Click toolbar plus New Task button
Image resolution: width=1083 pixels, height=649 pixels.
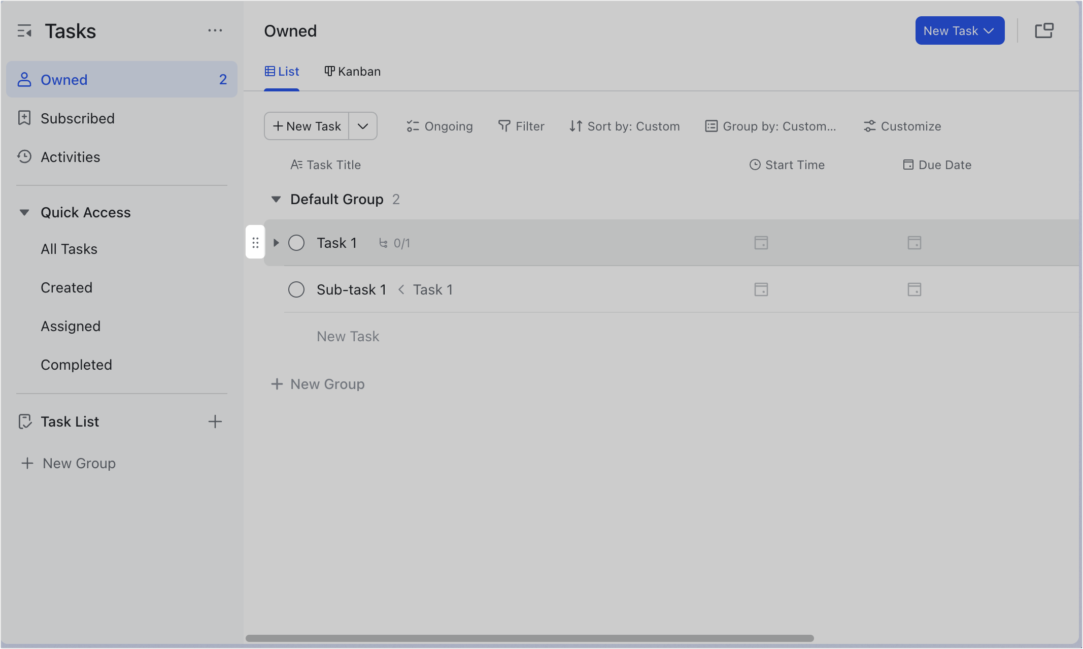click(307, 126)
